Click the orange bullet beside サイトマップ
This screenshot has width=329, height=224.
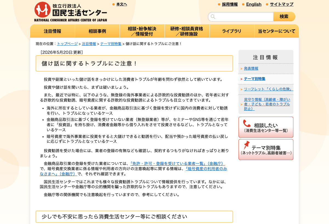pos(267,4)
